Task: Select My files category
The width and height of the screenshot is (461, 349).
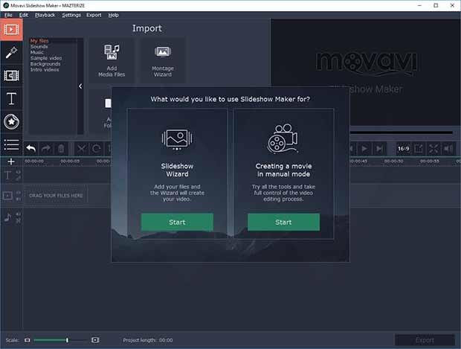Action: click(39, 41)
